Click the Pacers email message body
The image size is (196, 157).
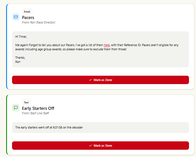click(x=100, y=49)
